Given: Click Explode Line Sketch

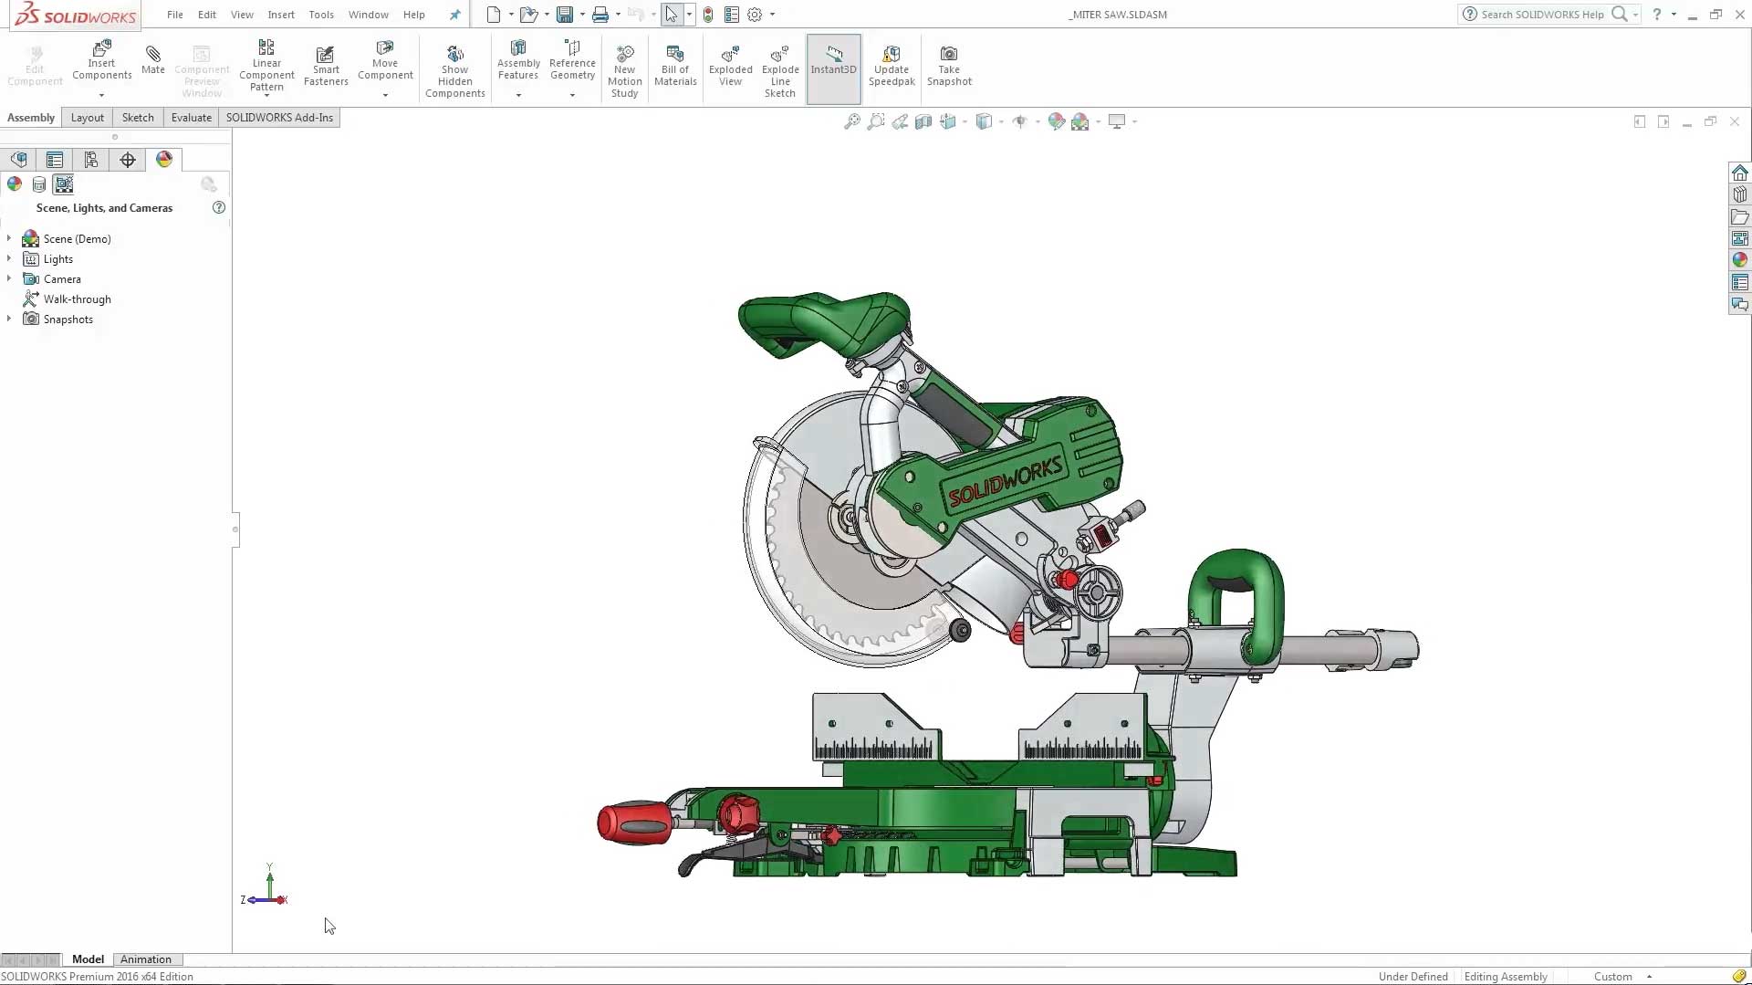Looking at the screenshot, I should pos(780,72).
